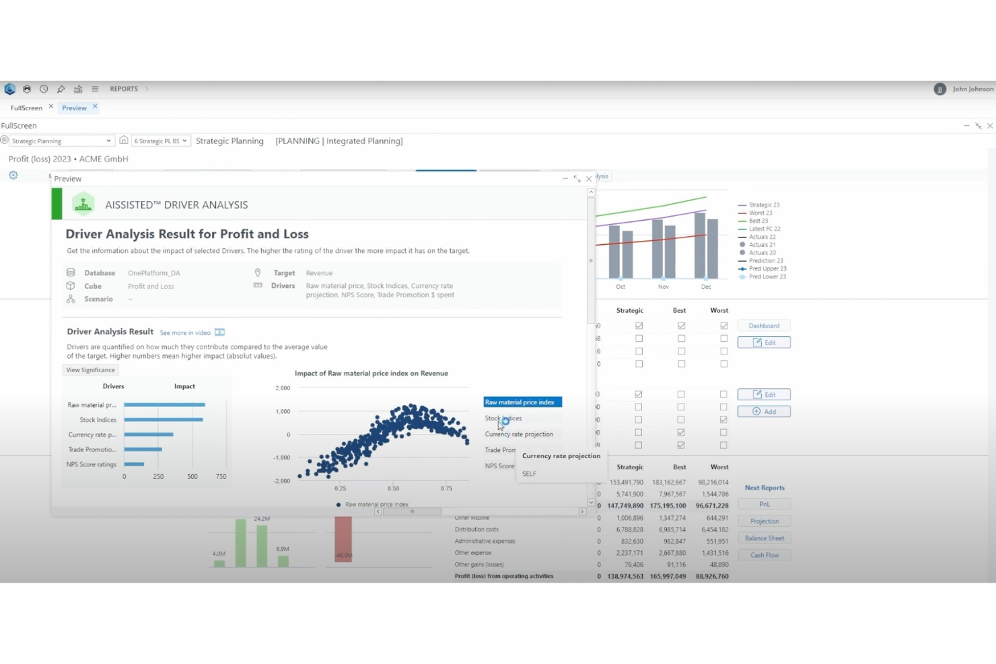Open the REPORTS menu
The height and width of the screenshot is (664, 996).
(124, 89)
